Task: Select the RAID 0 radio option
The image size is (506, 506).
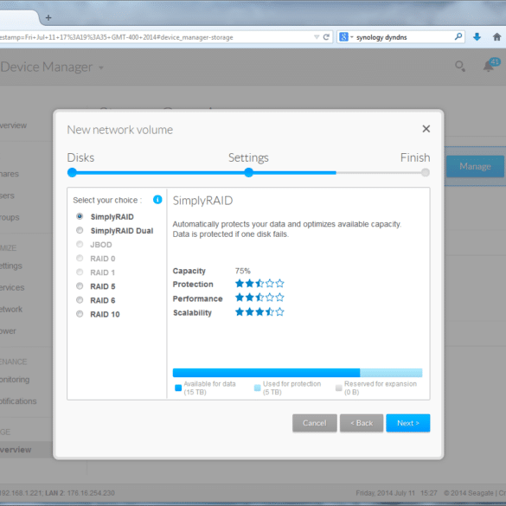Action: coord(80,258)
